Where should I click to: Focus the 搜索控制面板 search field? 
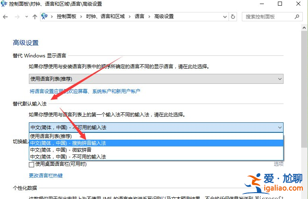pos(272,17)
